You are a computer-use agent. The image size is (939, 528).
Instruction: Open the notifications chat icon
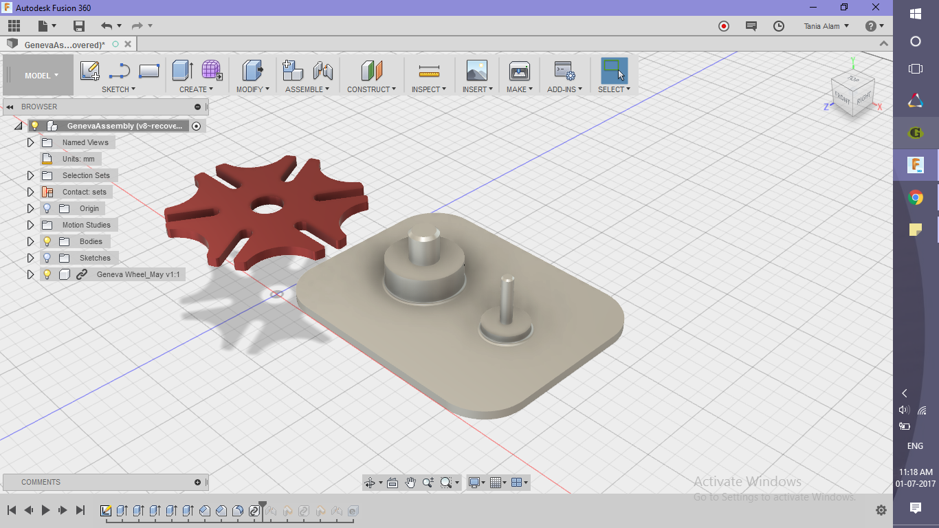click(751, 26)
